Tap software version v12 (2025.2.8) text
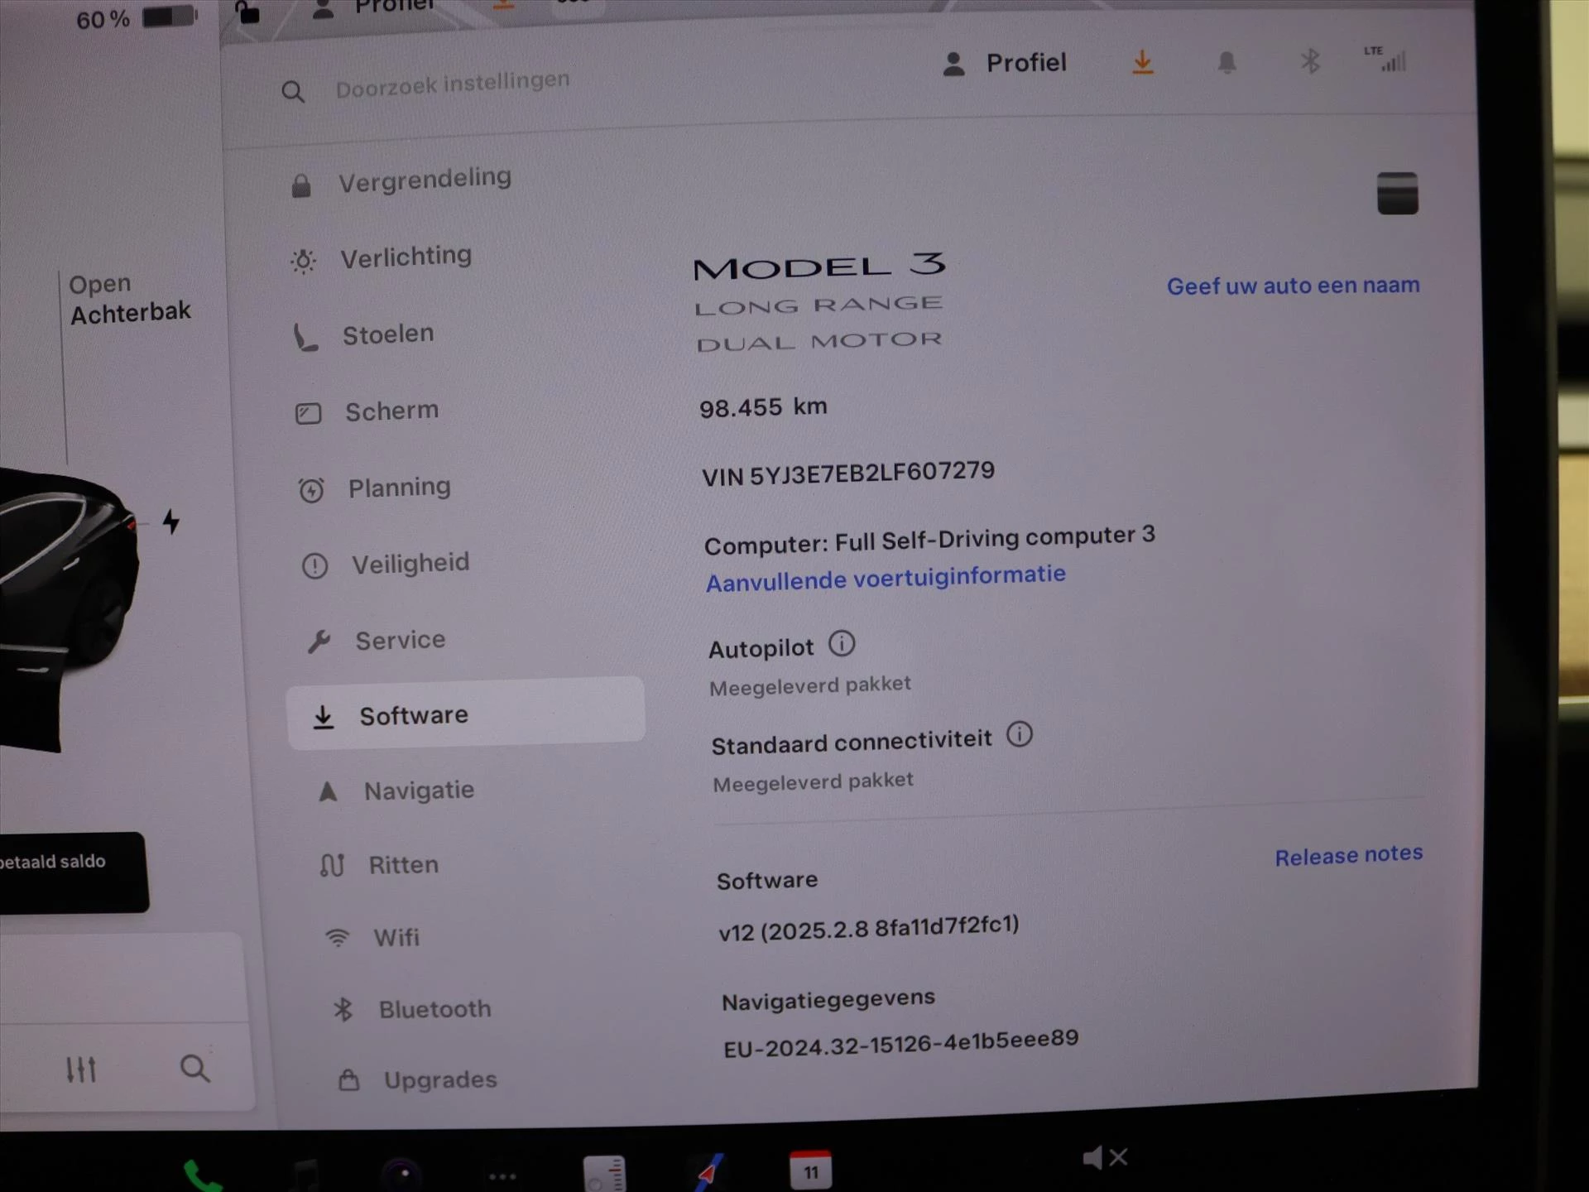Image resolution: width=1589 pixels, height=1192 pixels. click(869, 928)
